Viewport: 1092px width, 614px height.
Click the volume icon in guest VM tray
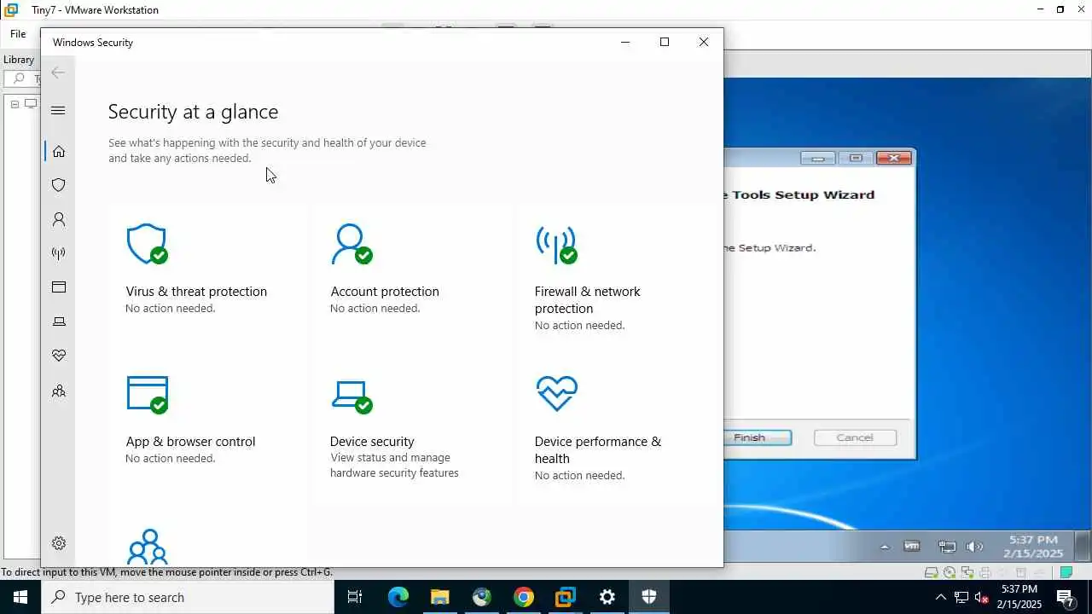[974, 547]
